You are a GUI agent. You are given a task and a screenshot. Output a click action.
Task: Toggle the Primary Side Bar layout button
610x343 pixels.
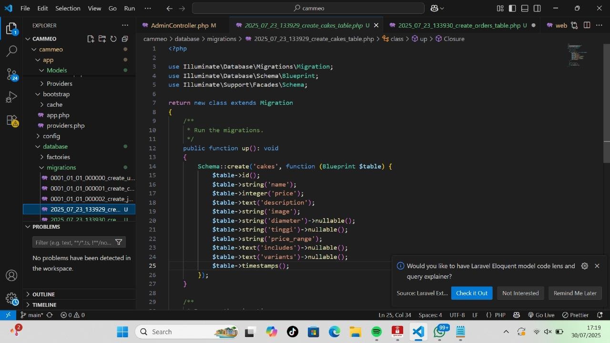click(x=512, y=8)
